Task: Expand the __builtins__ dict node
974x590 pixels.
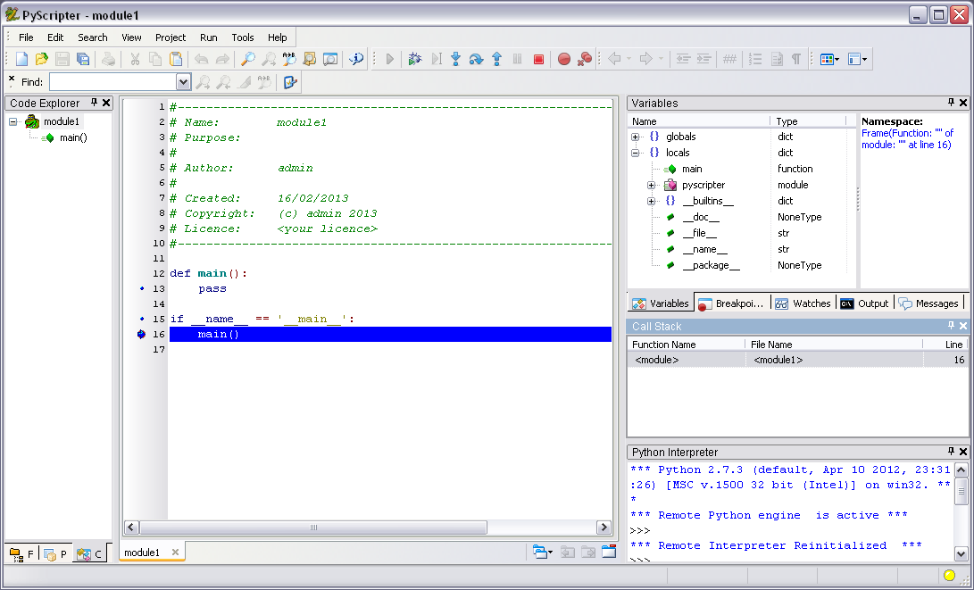Action: [x=651, y=201]
